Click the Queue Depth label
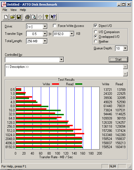134x170 pixels. point(103,48)
